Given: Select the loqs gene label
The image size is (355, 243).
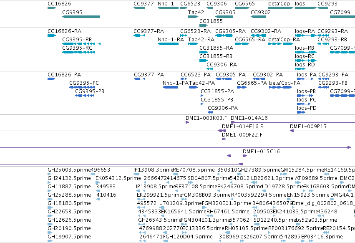Looking at the screenshot, I should [x=300, y=4].
